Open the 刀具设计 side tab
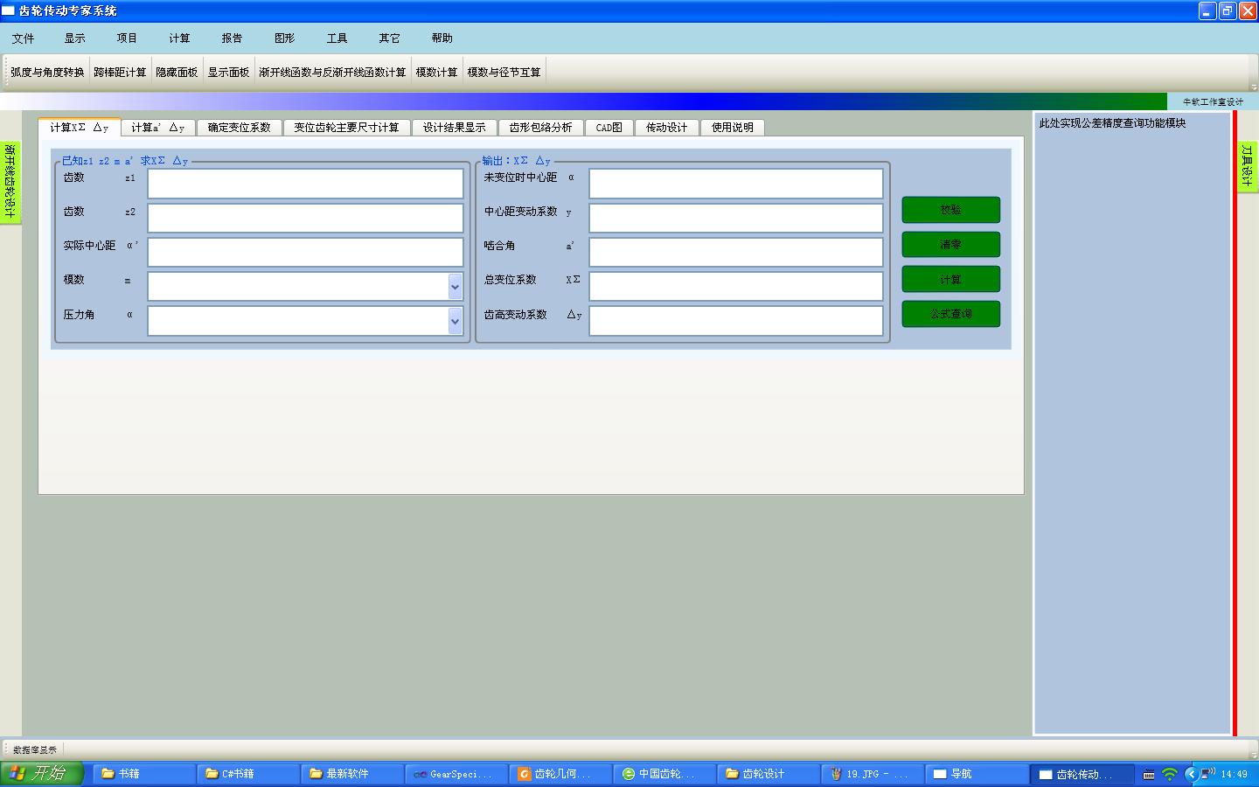The height and width of the screenshot is (787, 1259). pyautogui.click(x=1248, y=166)
